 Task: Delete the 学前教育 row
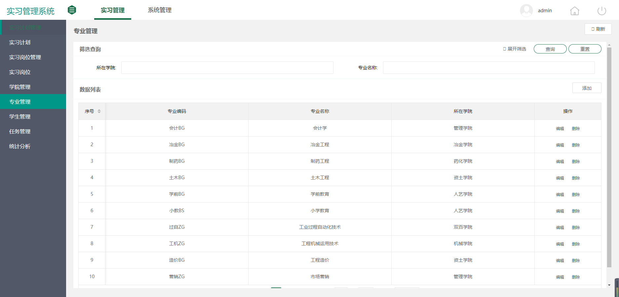point(576,194)
